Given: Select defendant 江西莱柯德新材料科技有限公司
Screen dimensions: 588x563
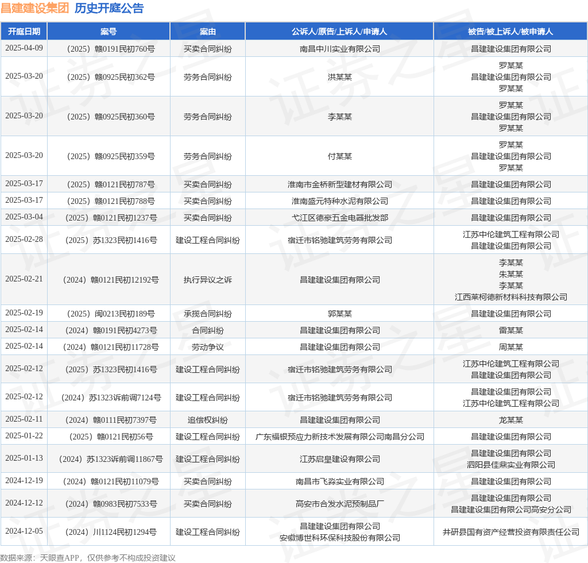Looking at the screenshot, I should pyautogui.click(x=510, y=297).
